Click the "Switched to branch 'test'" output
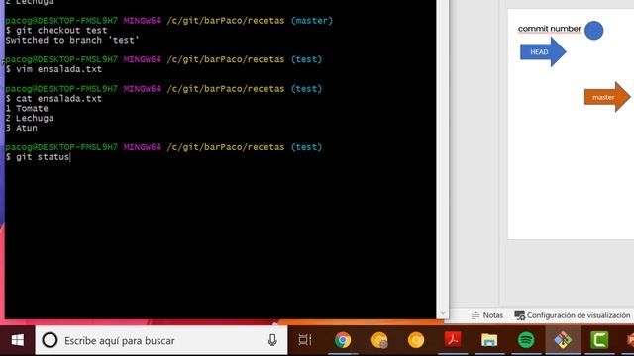 pos(72,40)
